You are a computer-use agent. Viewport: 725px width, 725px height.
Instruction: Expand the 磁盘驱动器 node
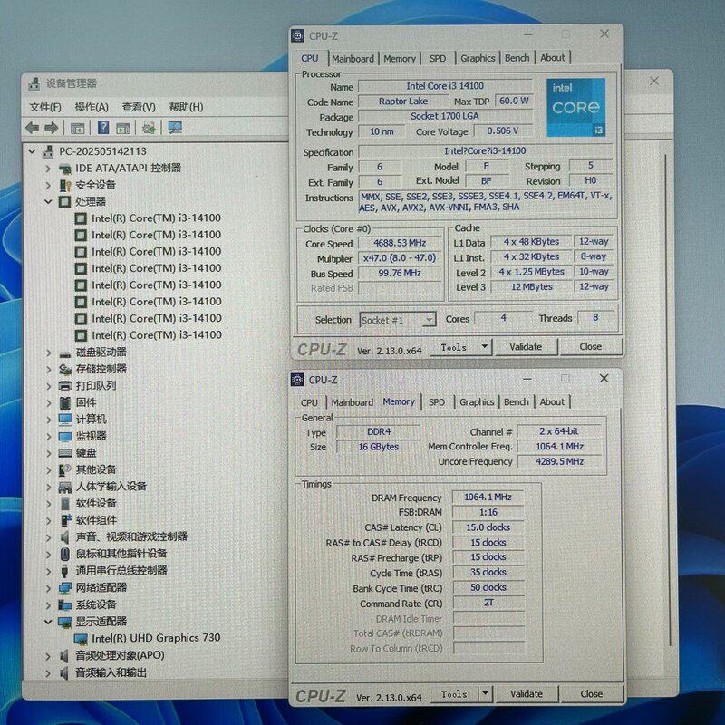48,353
